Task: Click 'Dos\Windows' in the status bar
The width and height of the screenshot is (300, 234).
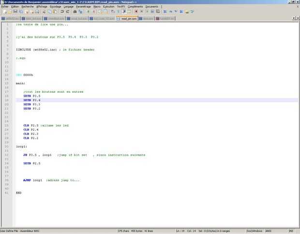Action: point(254,231)
